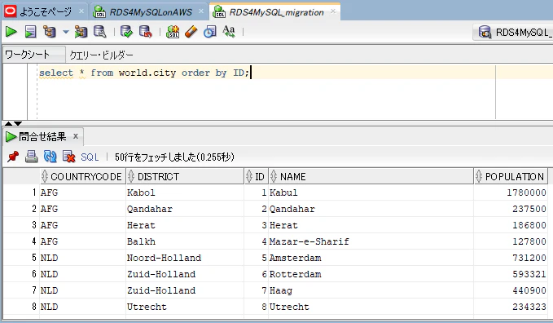Screen dimensions: 553x323
Task: Close the 問合せ結果 results tab
Action: tap(76, 136)
